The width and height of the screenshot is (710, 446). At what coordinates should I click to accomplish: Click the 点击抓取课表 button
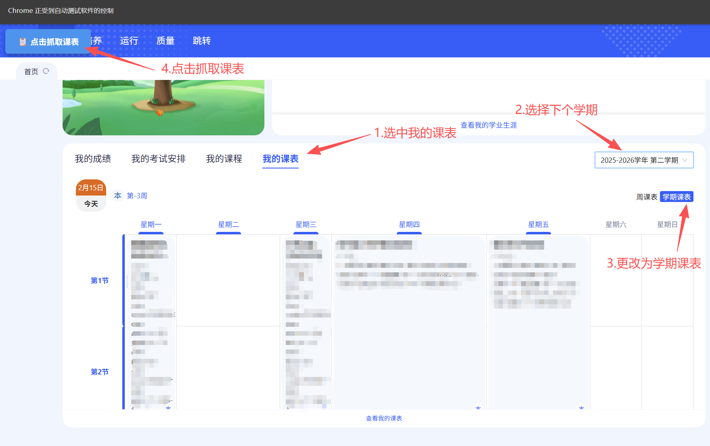tap(48, 42)
